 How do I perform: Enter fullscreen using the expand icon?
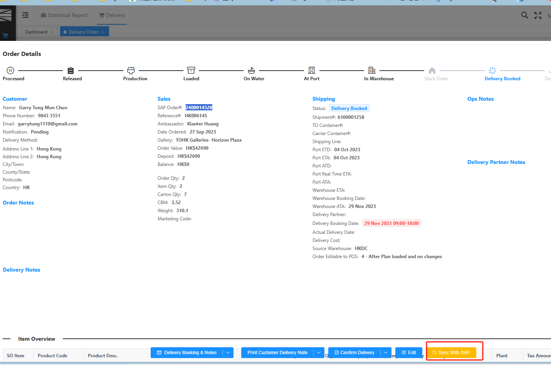click(x=538, y=15)
